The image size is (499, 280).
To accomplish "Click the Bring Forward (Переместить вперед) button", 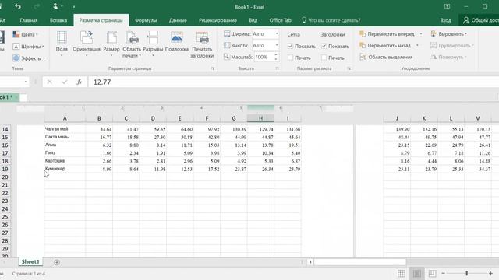I will tap(388, 34).
